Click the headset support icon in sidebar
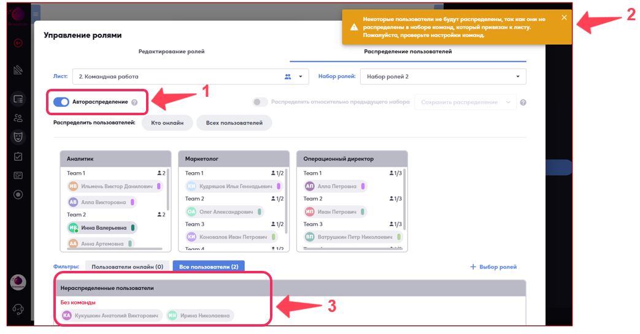Screen dimensions: 640x334 18,310
